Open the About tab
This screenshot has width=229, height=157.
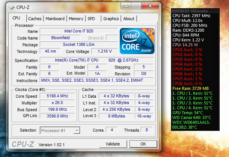(x=129, y=19)
